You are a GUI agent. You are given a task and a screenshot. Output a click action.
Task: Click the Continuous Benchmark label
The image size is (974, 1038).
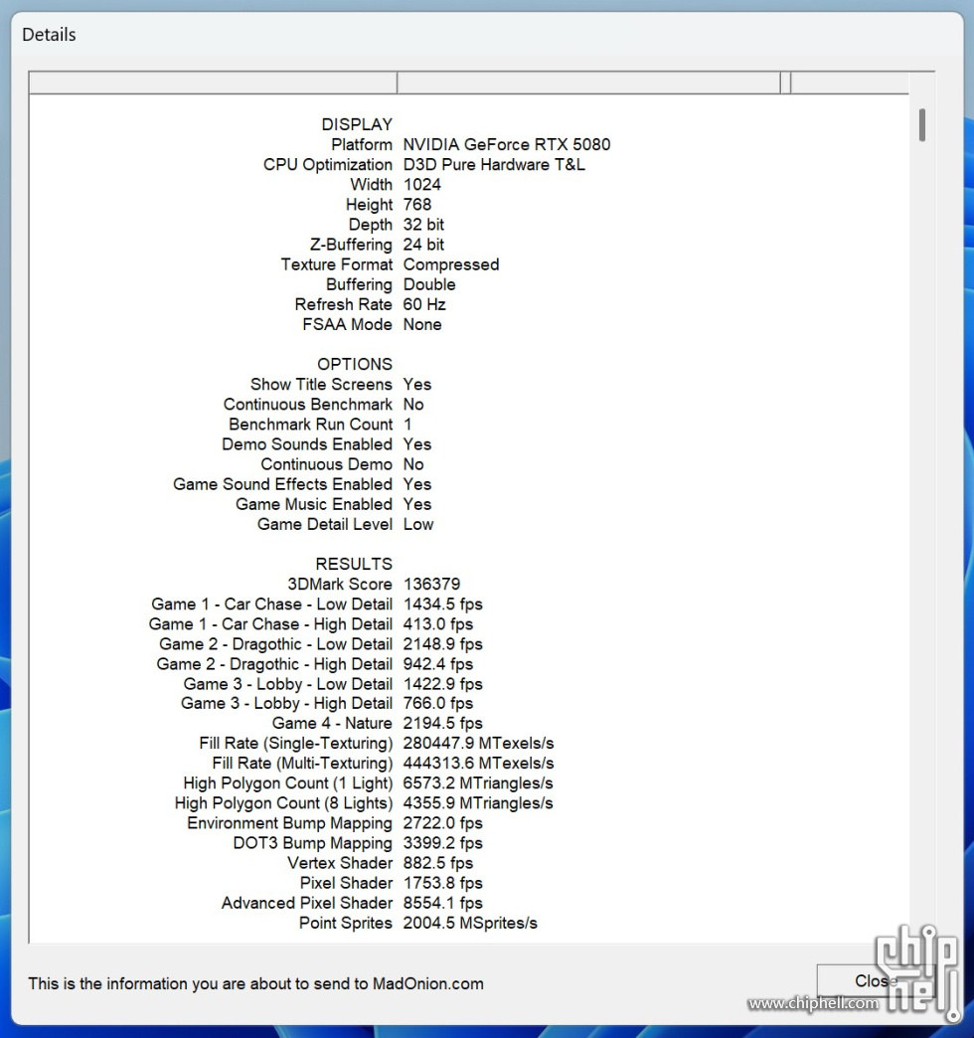308,404
